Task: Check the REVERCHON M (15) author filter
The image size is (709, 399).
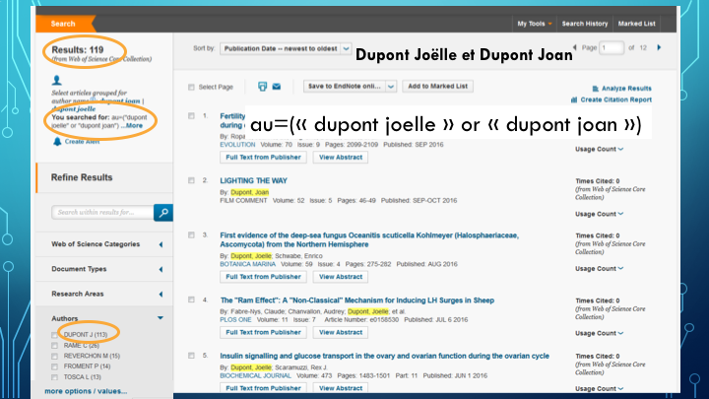Action: tap(55, 356)
